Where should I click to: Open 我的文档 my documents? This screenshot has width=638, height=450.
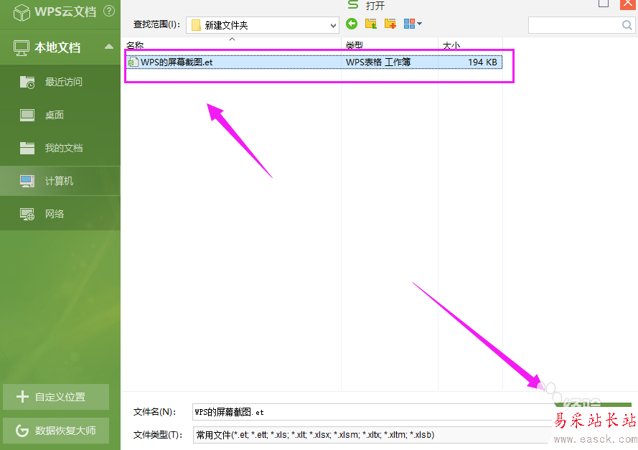60,148
